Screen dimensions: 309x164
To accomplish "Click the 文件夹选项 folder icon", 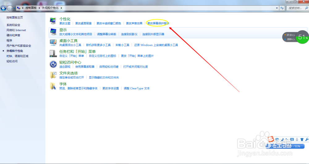I will [53, 75].
